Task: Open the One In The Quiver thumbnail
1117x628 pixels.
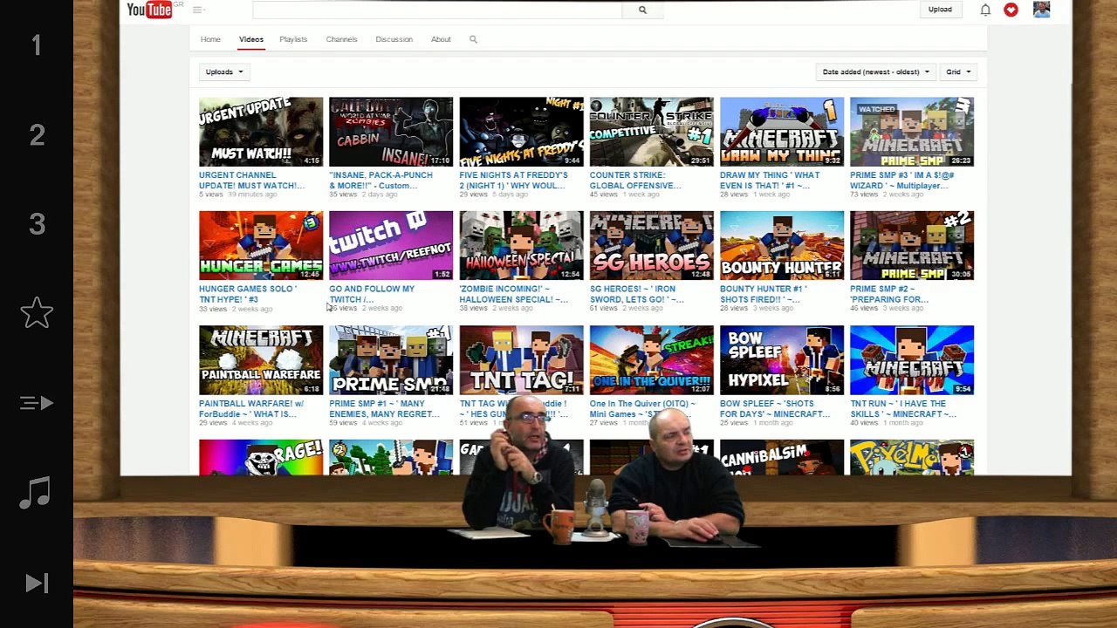Action: [651, 360]
